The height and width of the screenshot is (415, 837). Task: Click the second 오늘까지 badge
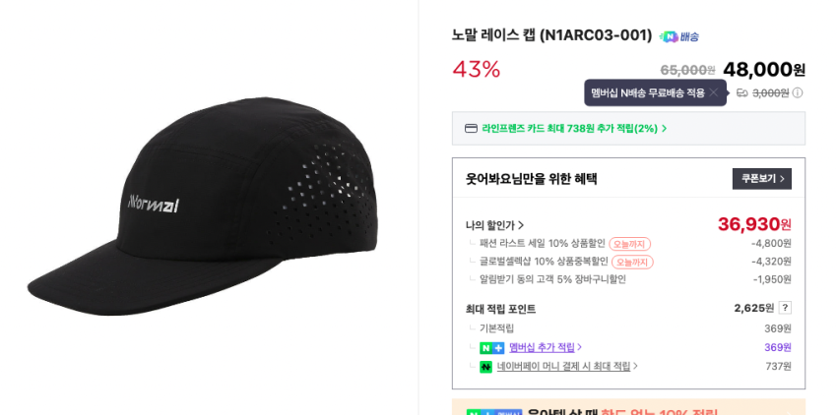632,262
